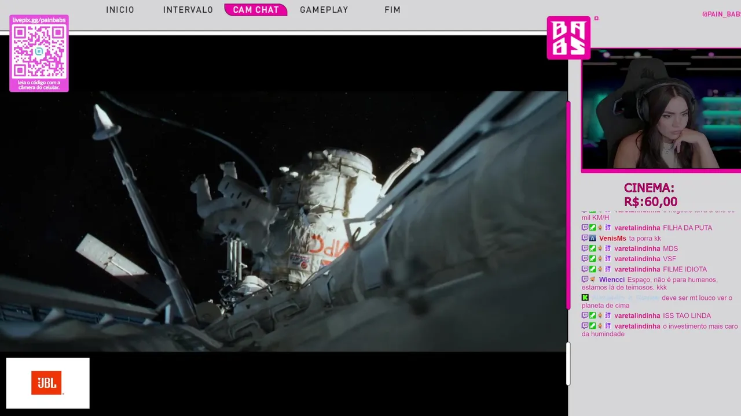Viewport: 741px width, 416px height.
Task: Switch to the INTERVALO tab
Action: coord(188,10)
